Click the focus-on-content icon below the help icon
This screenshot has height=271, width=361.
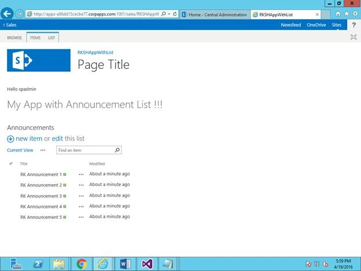coord(353,37)
